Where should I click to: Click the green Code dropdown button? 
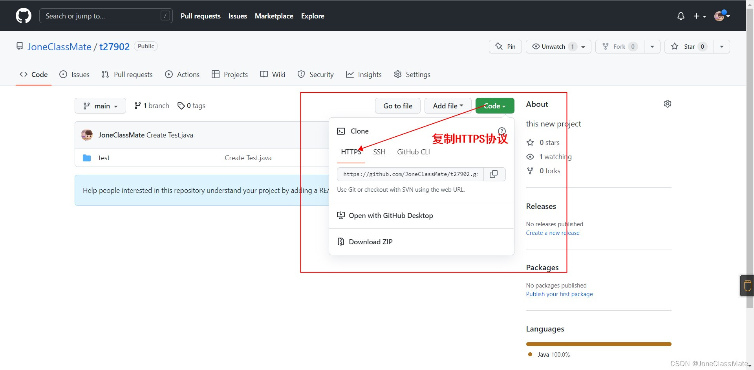tap(495, 106)
